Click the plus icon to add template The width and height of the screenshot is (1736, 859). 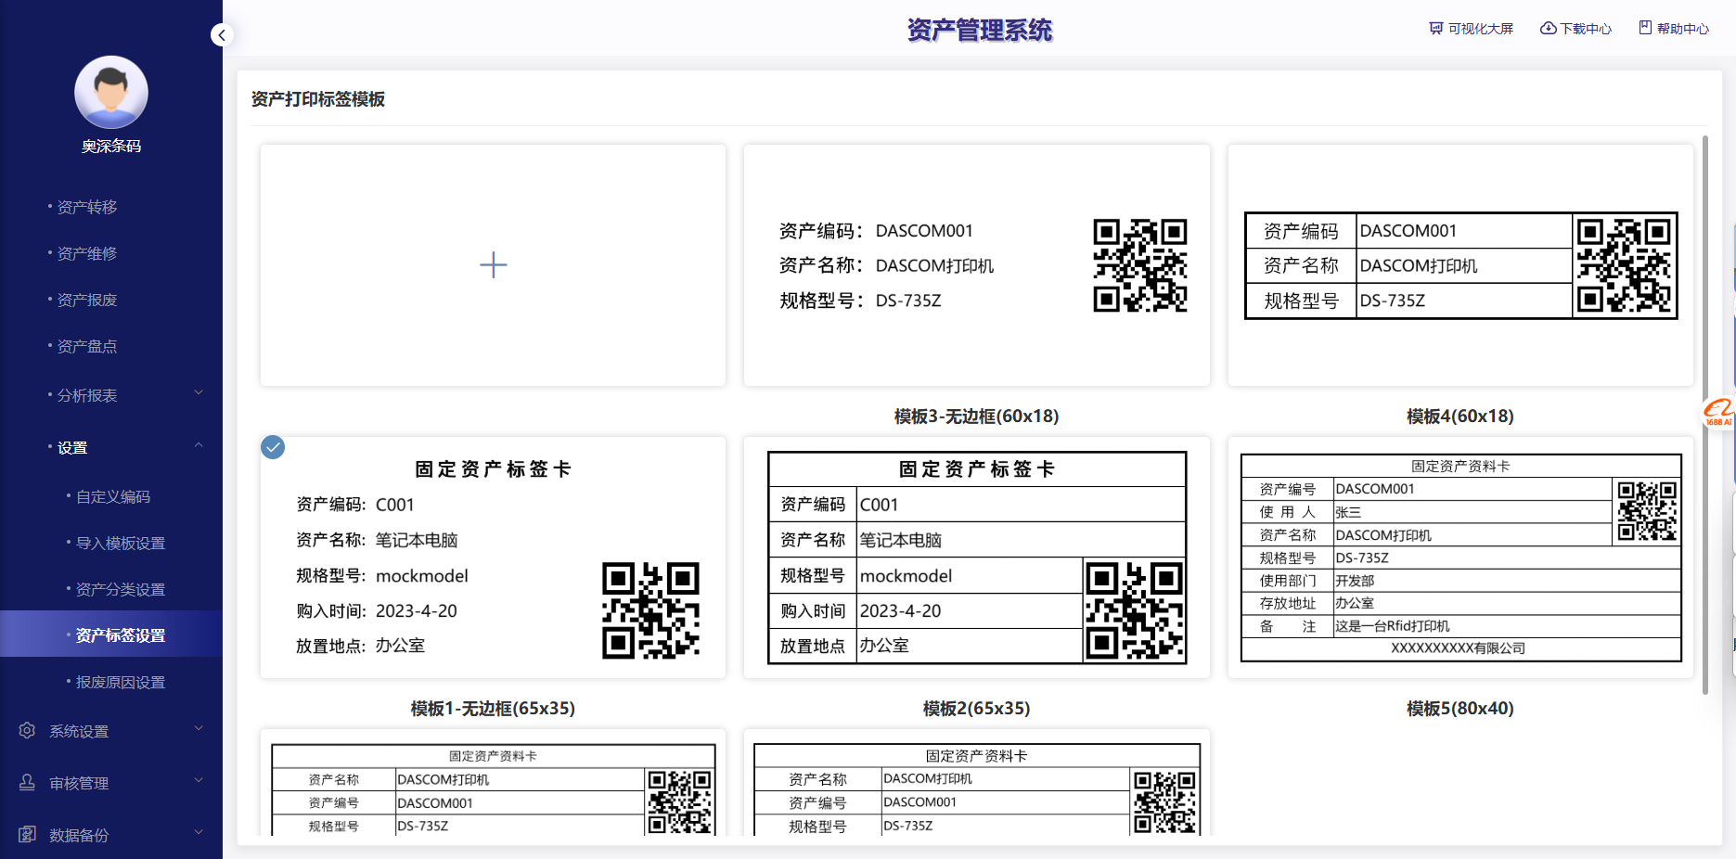[493, 265]
